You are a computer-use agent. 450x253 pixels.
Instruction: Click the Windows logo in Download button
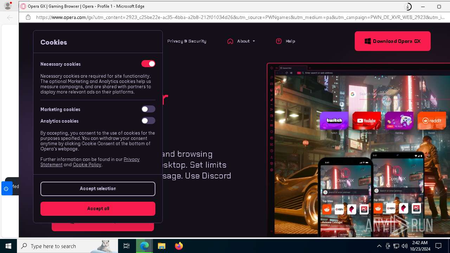point(368,41)
